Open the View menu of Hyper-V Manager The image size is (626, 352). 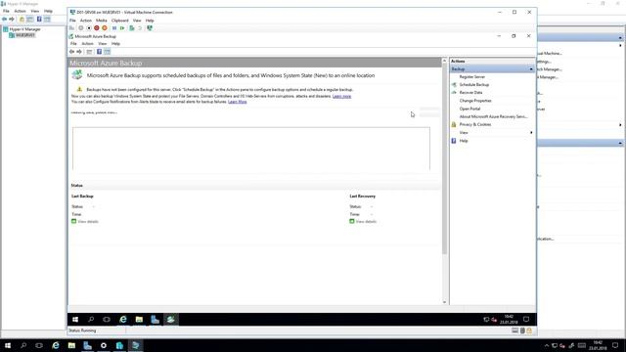point(35,11)
